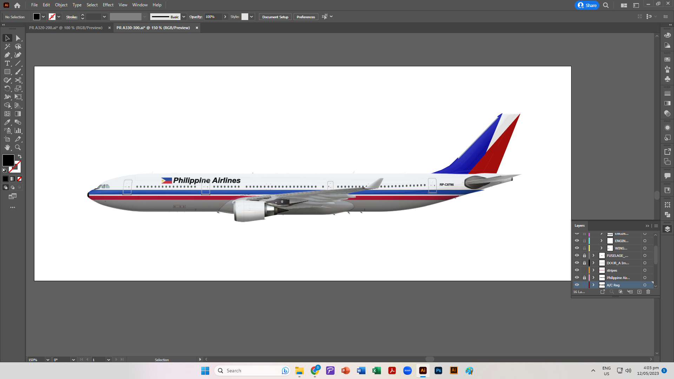
Task: Click Create New Layer icon
Action: pyautogui.click(x=639, y=292)
